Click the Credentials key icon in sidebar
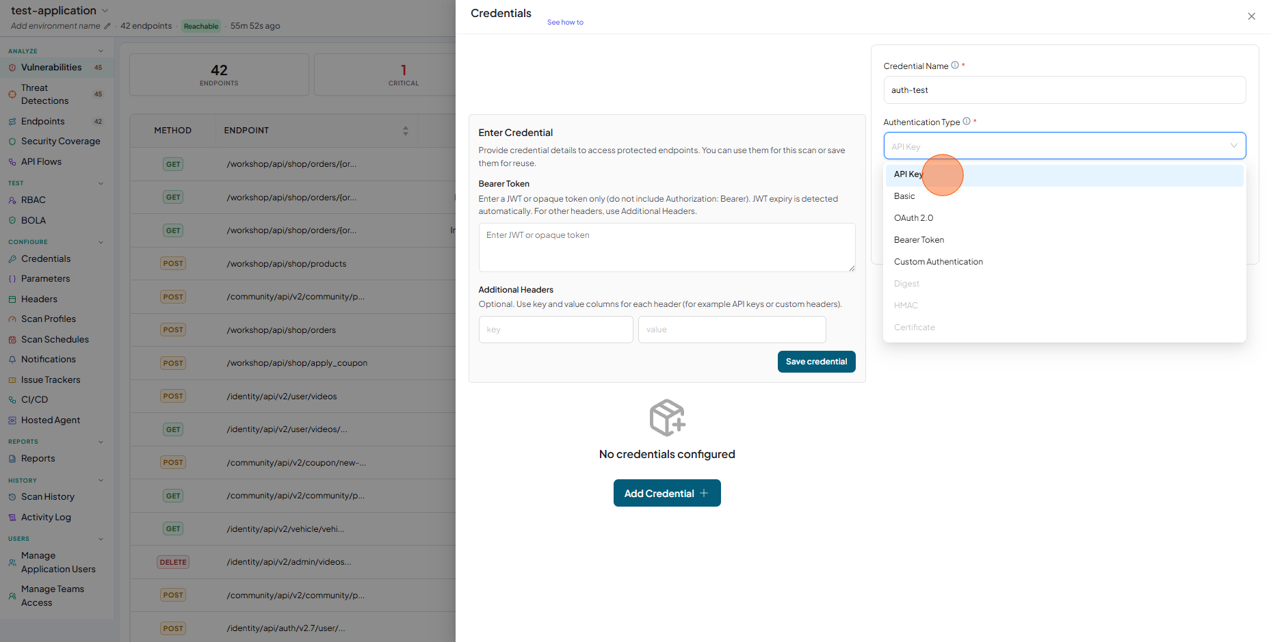 click(12, 259)
